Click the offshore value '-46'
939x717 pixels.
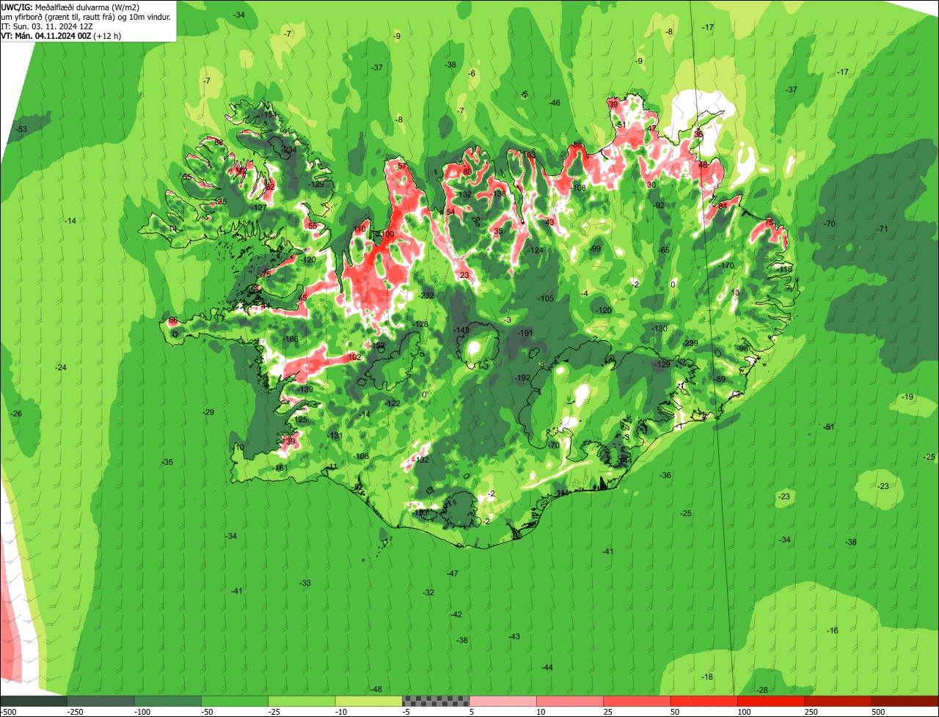click(555, 103)
